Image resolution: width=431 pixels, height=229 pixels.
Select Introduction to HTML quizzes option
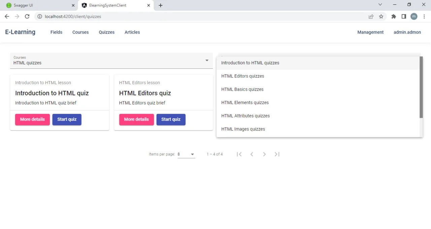[318, 63]
